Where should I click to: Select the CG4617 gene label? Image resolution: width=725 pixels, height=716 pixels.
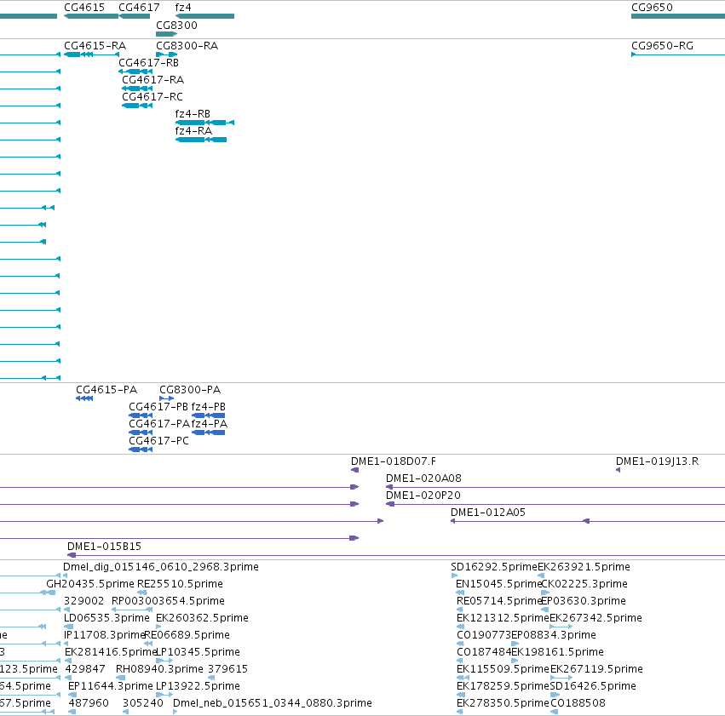point(139,8)
